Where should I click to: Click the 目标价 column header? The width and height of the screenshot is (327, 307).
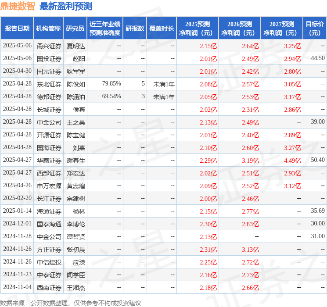click(x=315, y=29)
